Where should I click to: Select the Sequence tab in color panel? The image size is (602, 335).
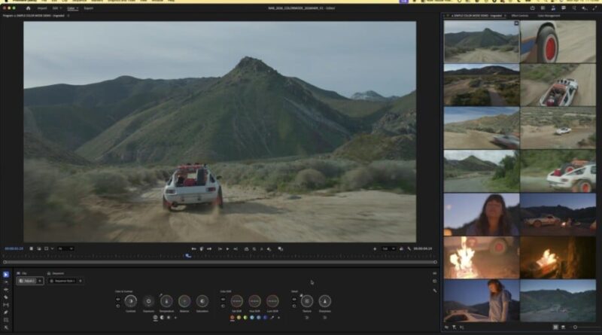point(55,273)
